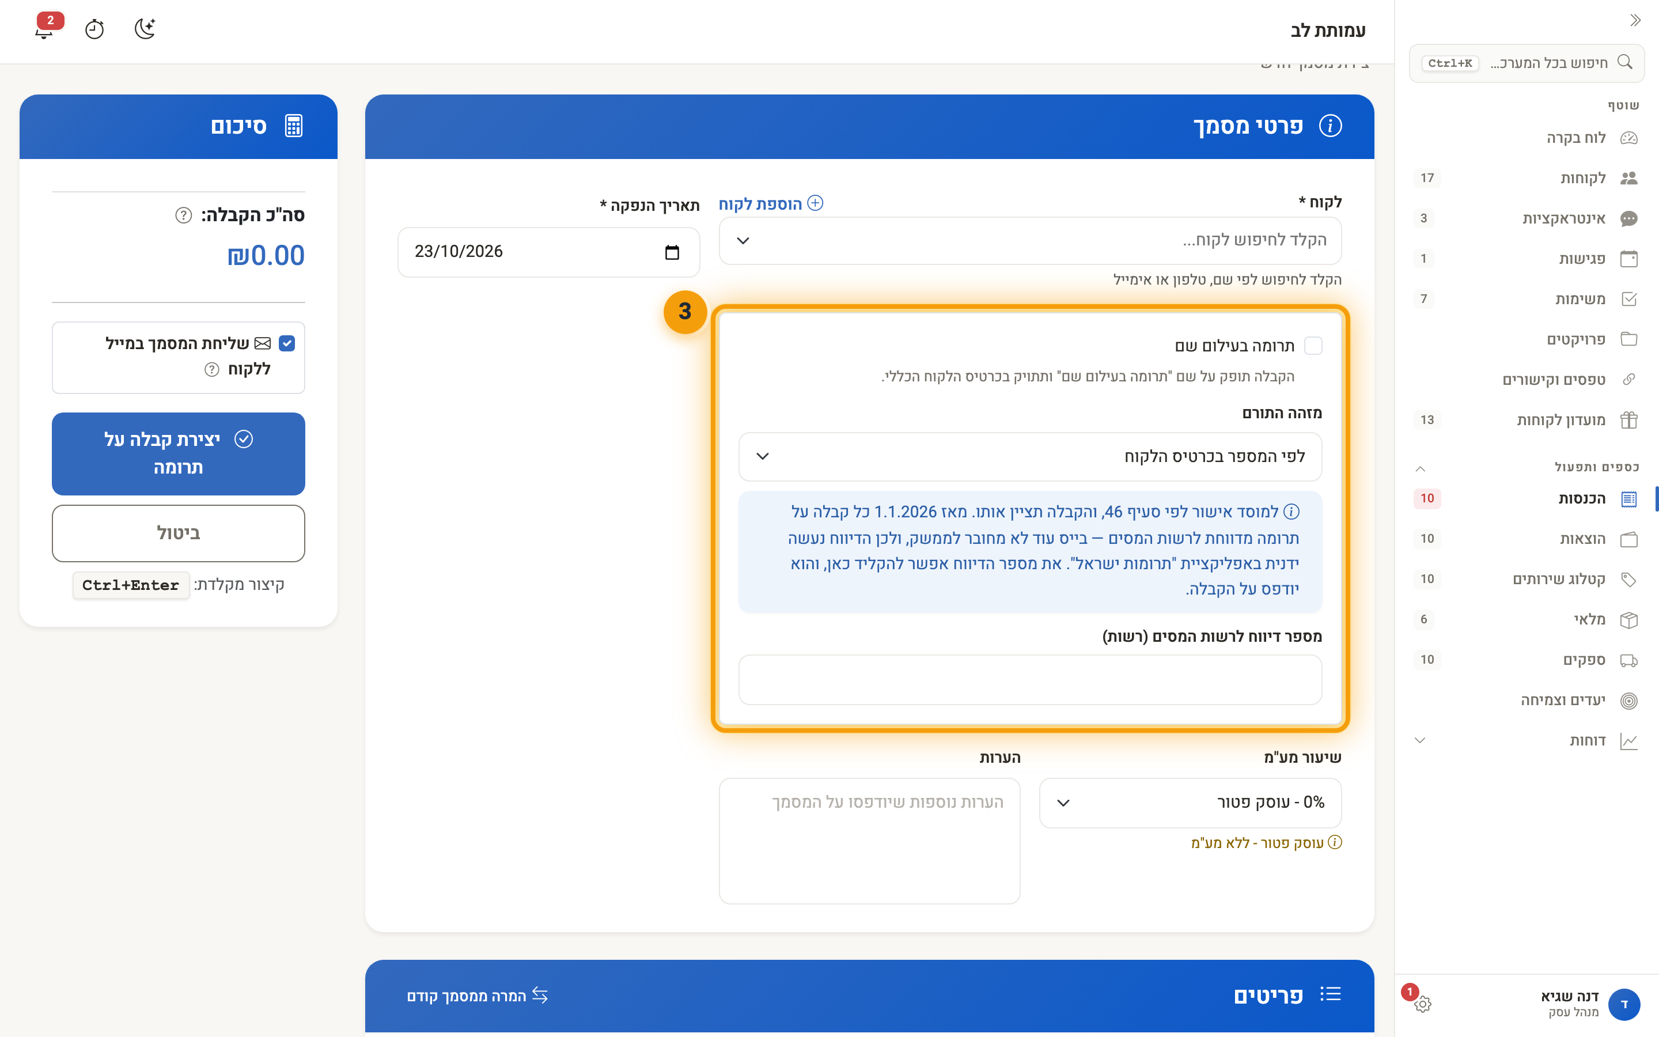
Task: Expand דוחות menu chevron
Action: [x=1421, y=741]
